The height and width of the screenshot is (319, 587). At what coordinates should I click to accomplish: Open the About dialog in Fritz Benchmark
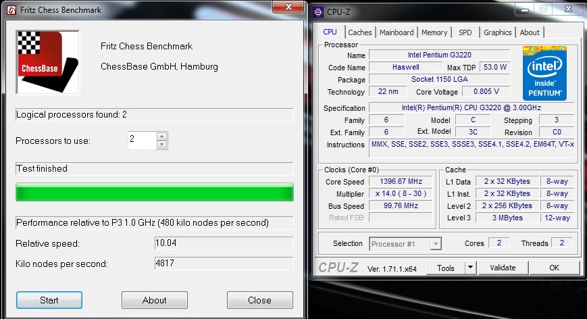154,300
